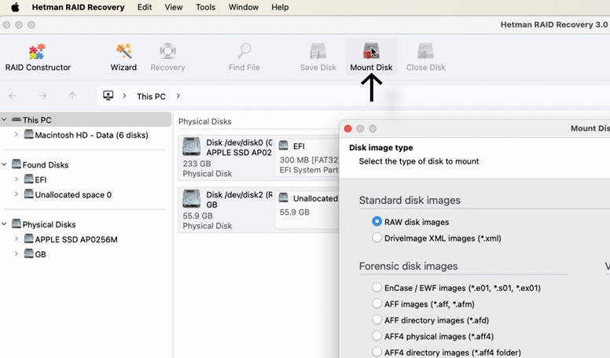The height and width of the screenshot is (358, 610).
Task: Expand the EFI tree node
Action: tap(17, 179)
